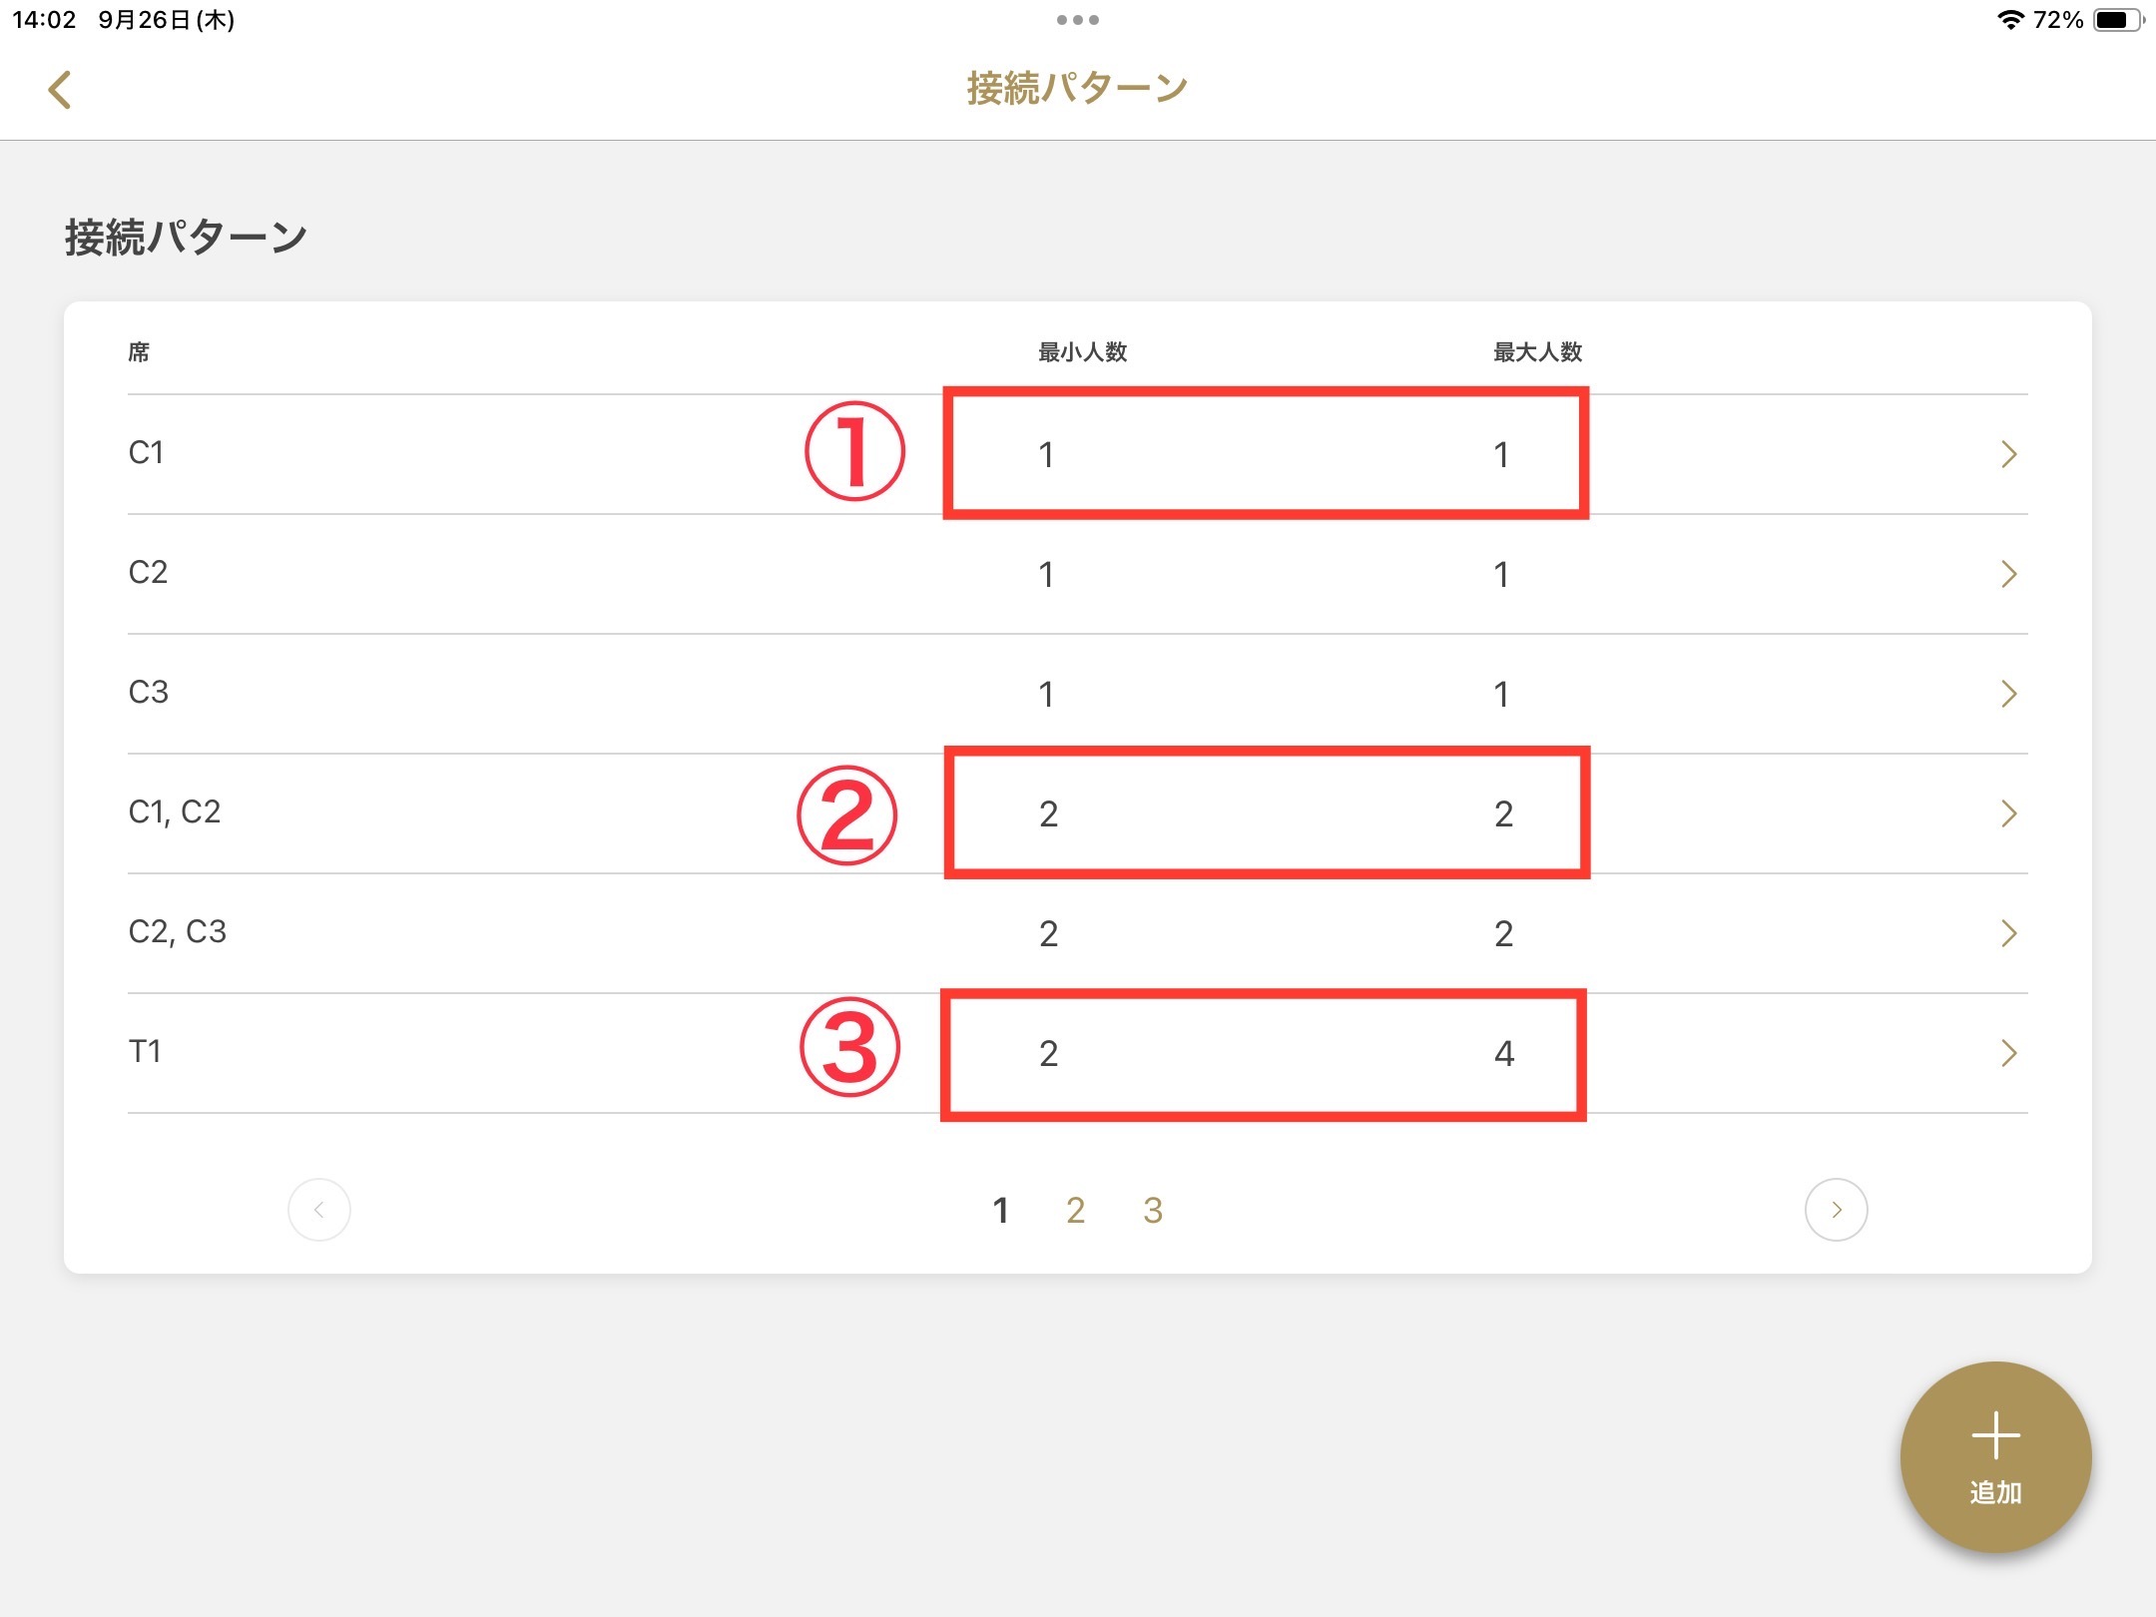Go to the previous page using the arrow button
Viewport: 2156px width, 1617px height.
click(319, 1210)
